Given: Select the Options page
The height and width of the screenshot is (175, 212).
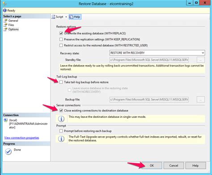Looking at the screenshot, I should (x=13, y=29).
